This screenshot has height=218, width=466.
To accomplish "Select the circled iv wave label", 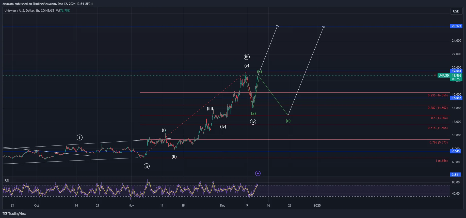I will pyautogui.click(x=253, y=122).
